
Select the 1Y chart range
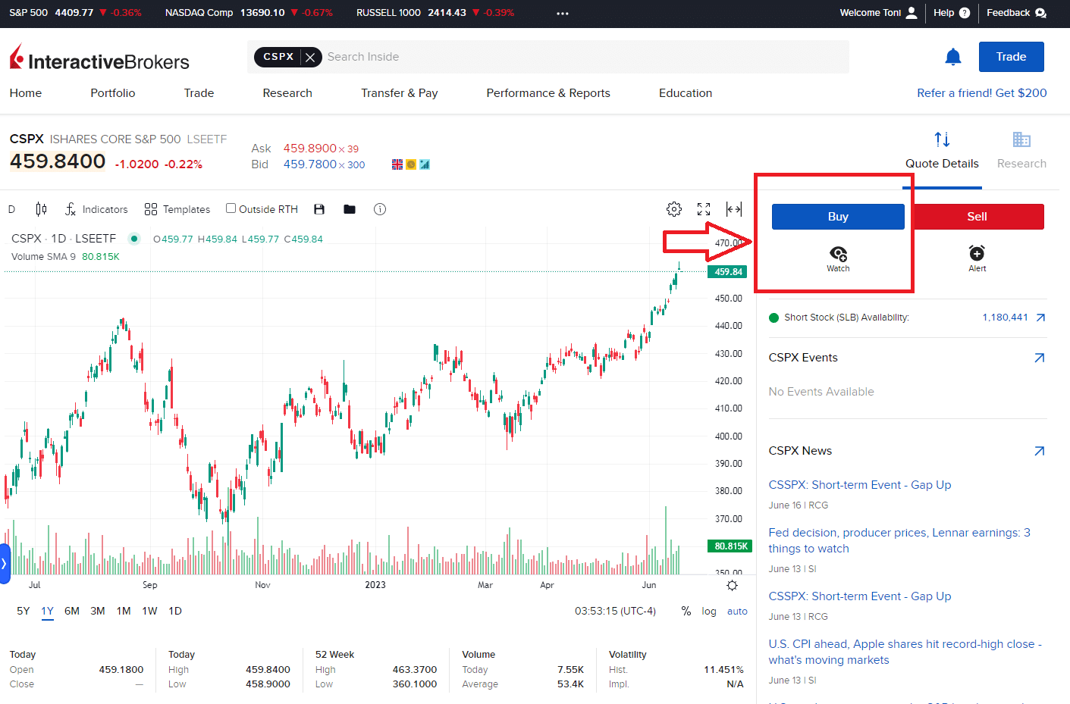point(48,611)
